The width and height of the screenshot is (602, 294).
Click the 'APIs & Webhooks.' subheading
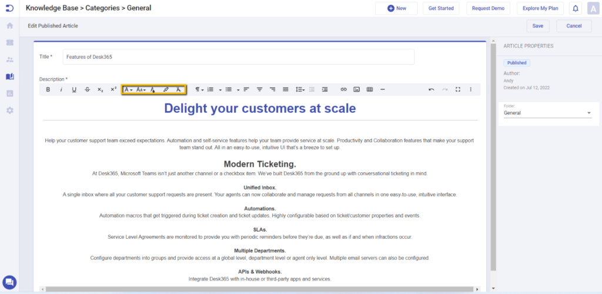260,272
